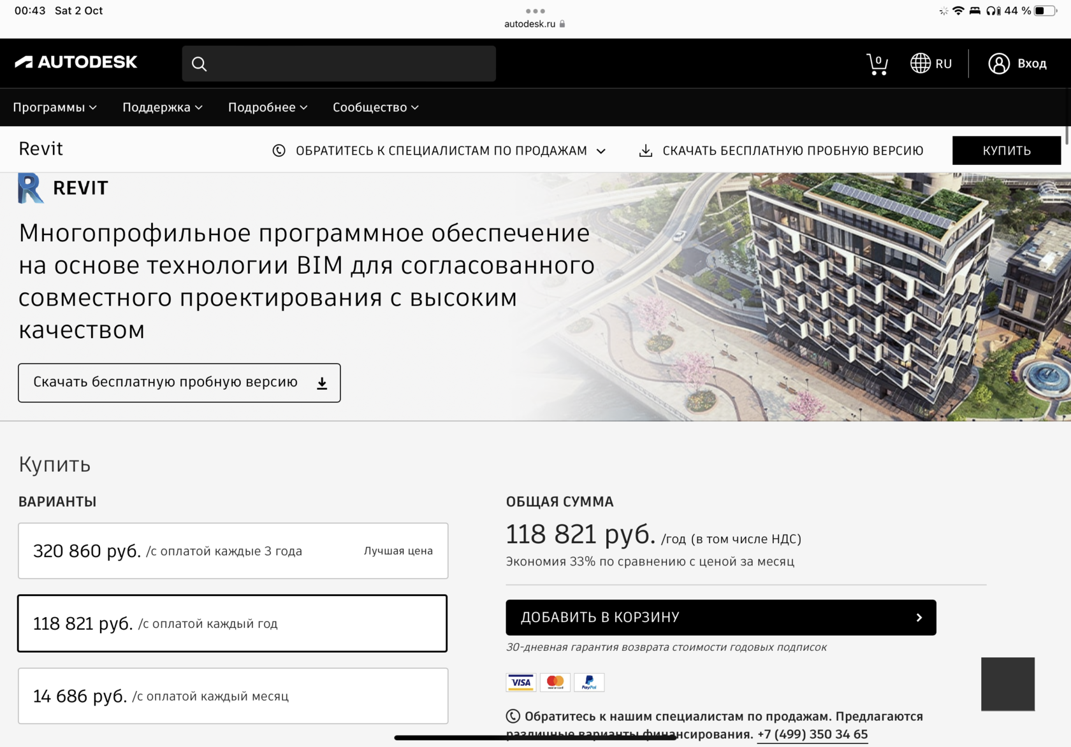Click the clock icon beside sales specialists

coord(279,150)
